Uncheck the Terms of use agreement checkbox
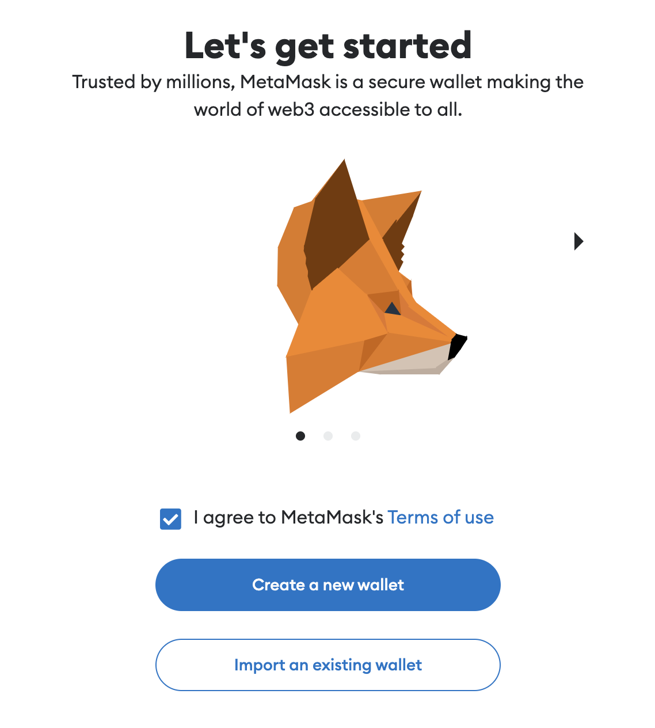The width and height of the screenshot is (655, 728). click(x=170, y=519)
